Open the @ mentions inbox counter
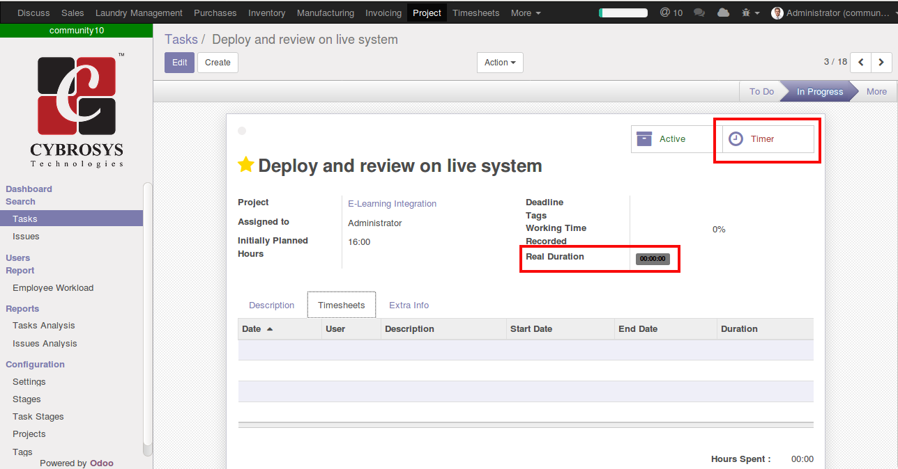This screenshot has width=898, height=469. coord(671,13)
